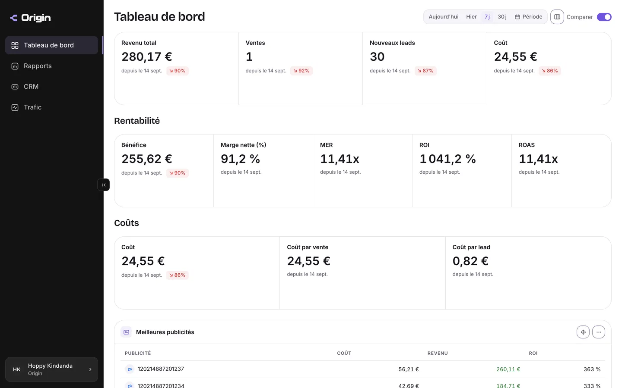The width and height of the screenshot is (622, 388).
Task: Click the ROI column header in the ads table
Action: [533, 353]
